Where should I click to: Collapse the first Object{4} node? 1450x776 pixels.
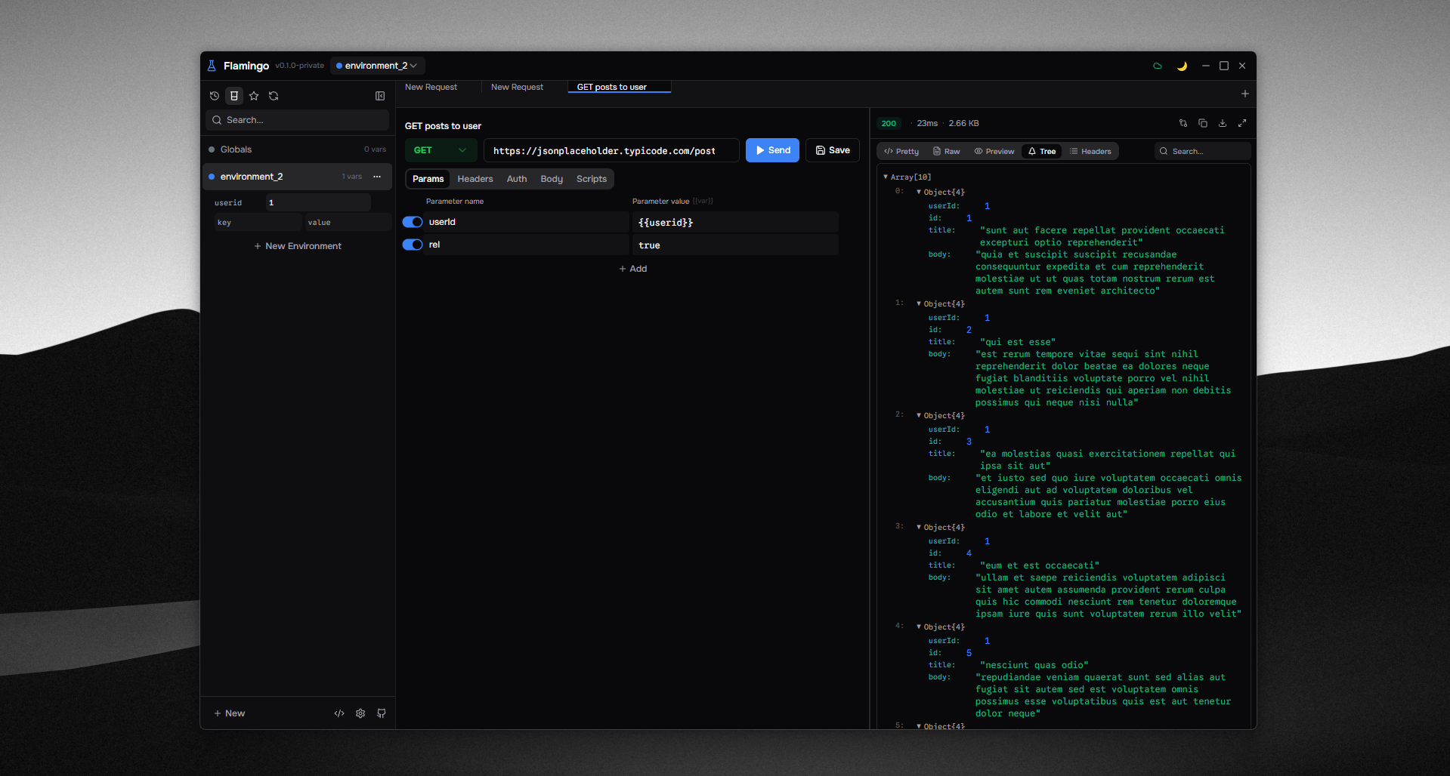[919, 192]
